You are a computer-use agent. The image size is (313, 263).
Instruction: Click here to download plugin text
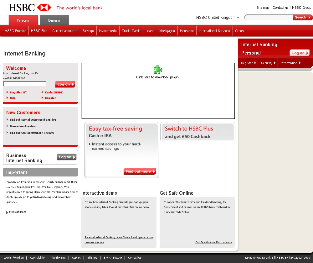coord(158,77)
